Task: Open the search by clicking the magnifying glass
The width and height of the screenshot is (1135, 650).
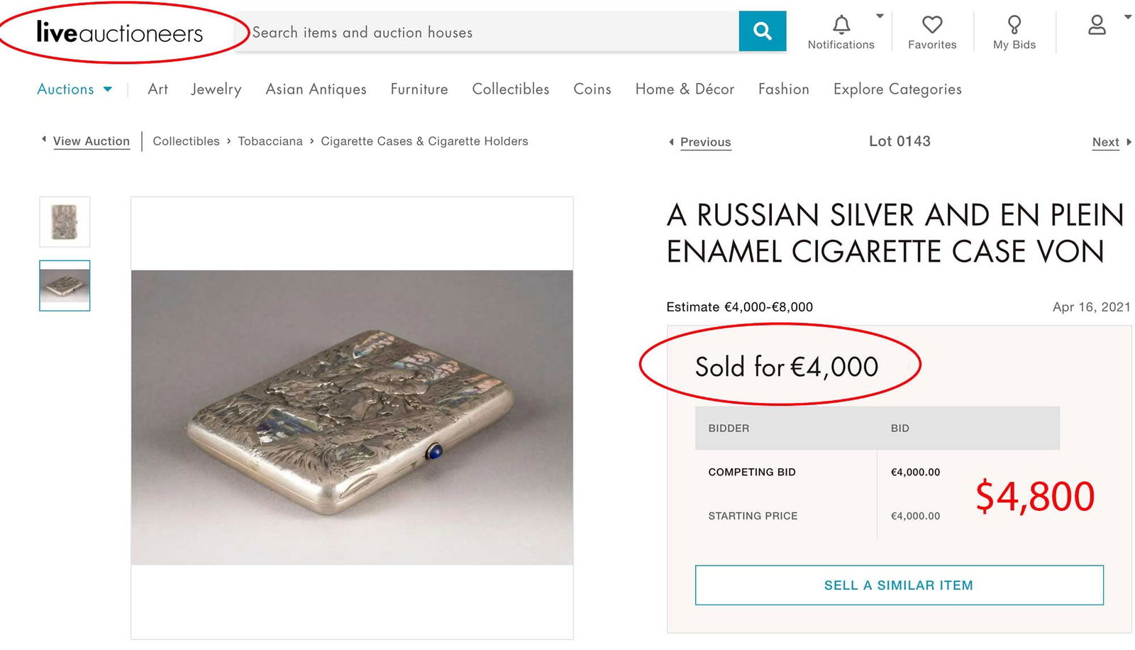Action: [x=762, y=31]
